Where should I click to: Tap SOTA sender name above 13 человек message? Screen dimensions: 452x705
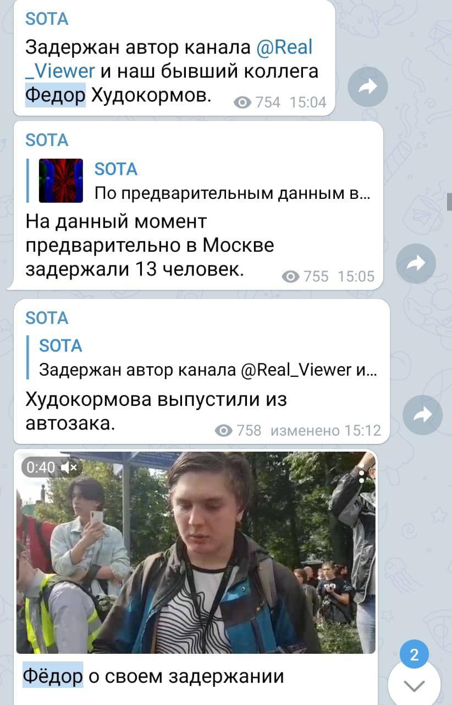[x=47, y=140]
